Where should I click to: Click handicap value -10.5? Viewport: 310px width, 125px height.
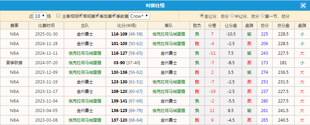pos(231,34)
